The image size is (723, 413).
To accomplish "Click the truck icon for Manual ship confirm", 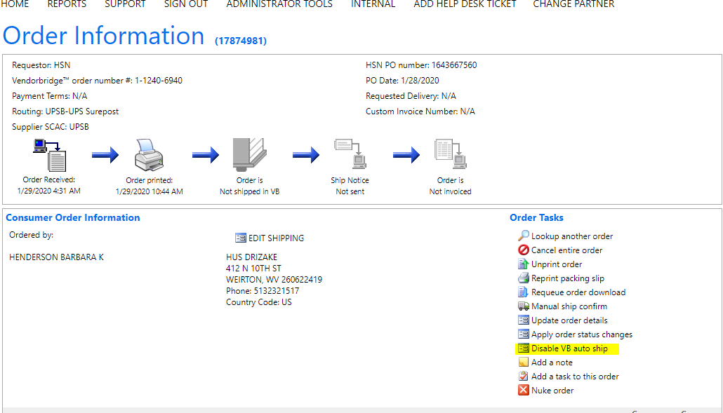I will (524, 306).
